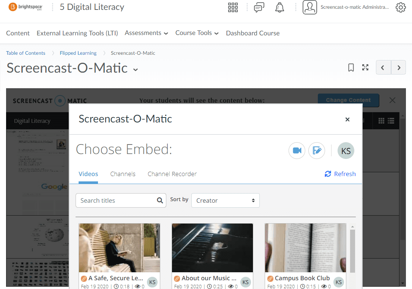Image resolution: width=412 pixels, height=289 pixels.
Task: Click the Screencast-o-matic Administrator username
Action: 354,7
